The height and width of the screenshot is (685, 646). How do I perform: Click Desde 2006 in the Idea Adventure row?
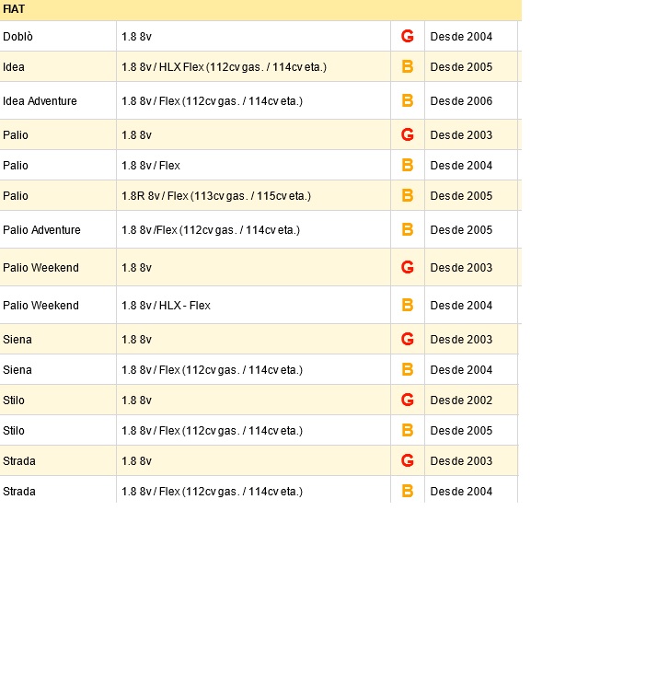click(x=461, y=101)
